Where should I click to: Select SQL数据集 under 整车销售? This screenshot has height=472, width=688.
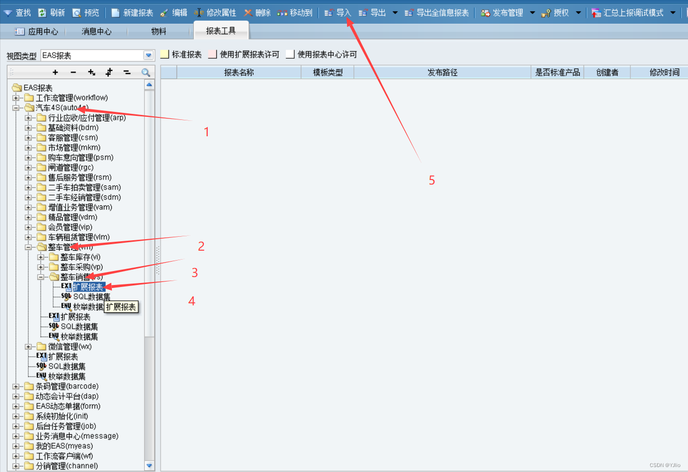point(92,296)
